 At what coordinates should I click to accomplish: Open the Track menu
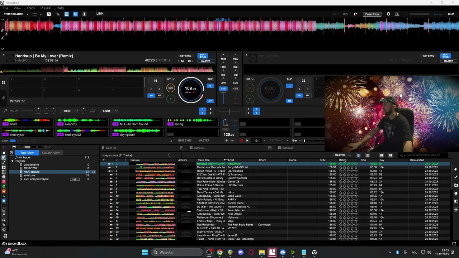point(31,8)
